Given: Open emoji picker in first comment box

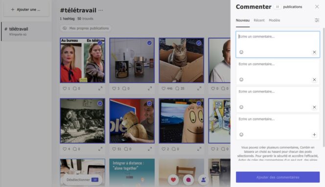Looking at the screenshot, I should (x=241, y=52).
